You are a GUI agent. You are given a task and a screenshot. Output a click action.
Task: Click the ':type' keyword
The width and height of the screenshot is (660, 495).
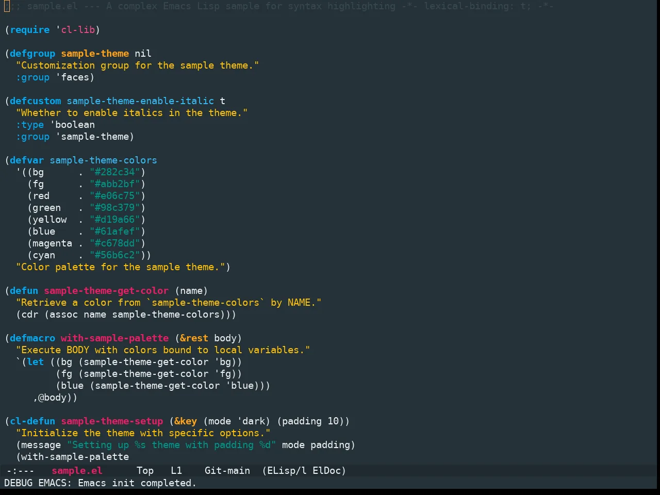pyautogui.click(x=30, y=125)
